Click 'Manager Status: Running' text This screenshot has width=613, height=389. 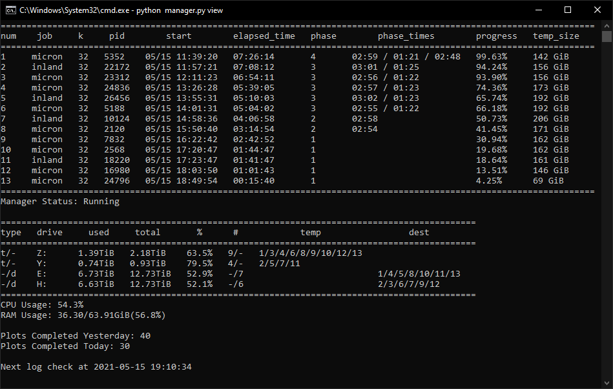[60, 202]
